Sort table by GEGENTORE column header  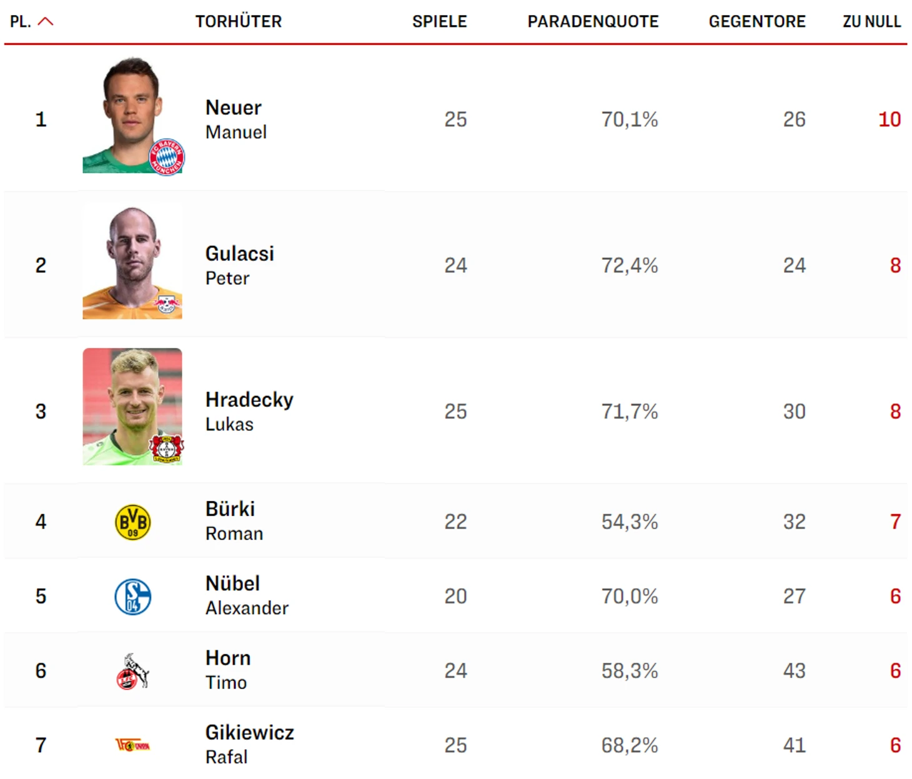click(x=757, y=22)
